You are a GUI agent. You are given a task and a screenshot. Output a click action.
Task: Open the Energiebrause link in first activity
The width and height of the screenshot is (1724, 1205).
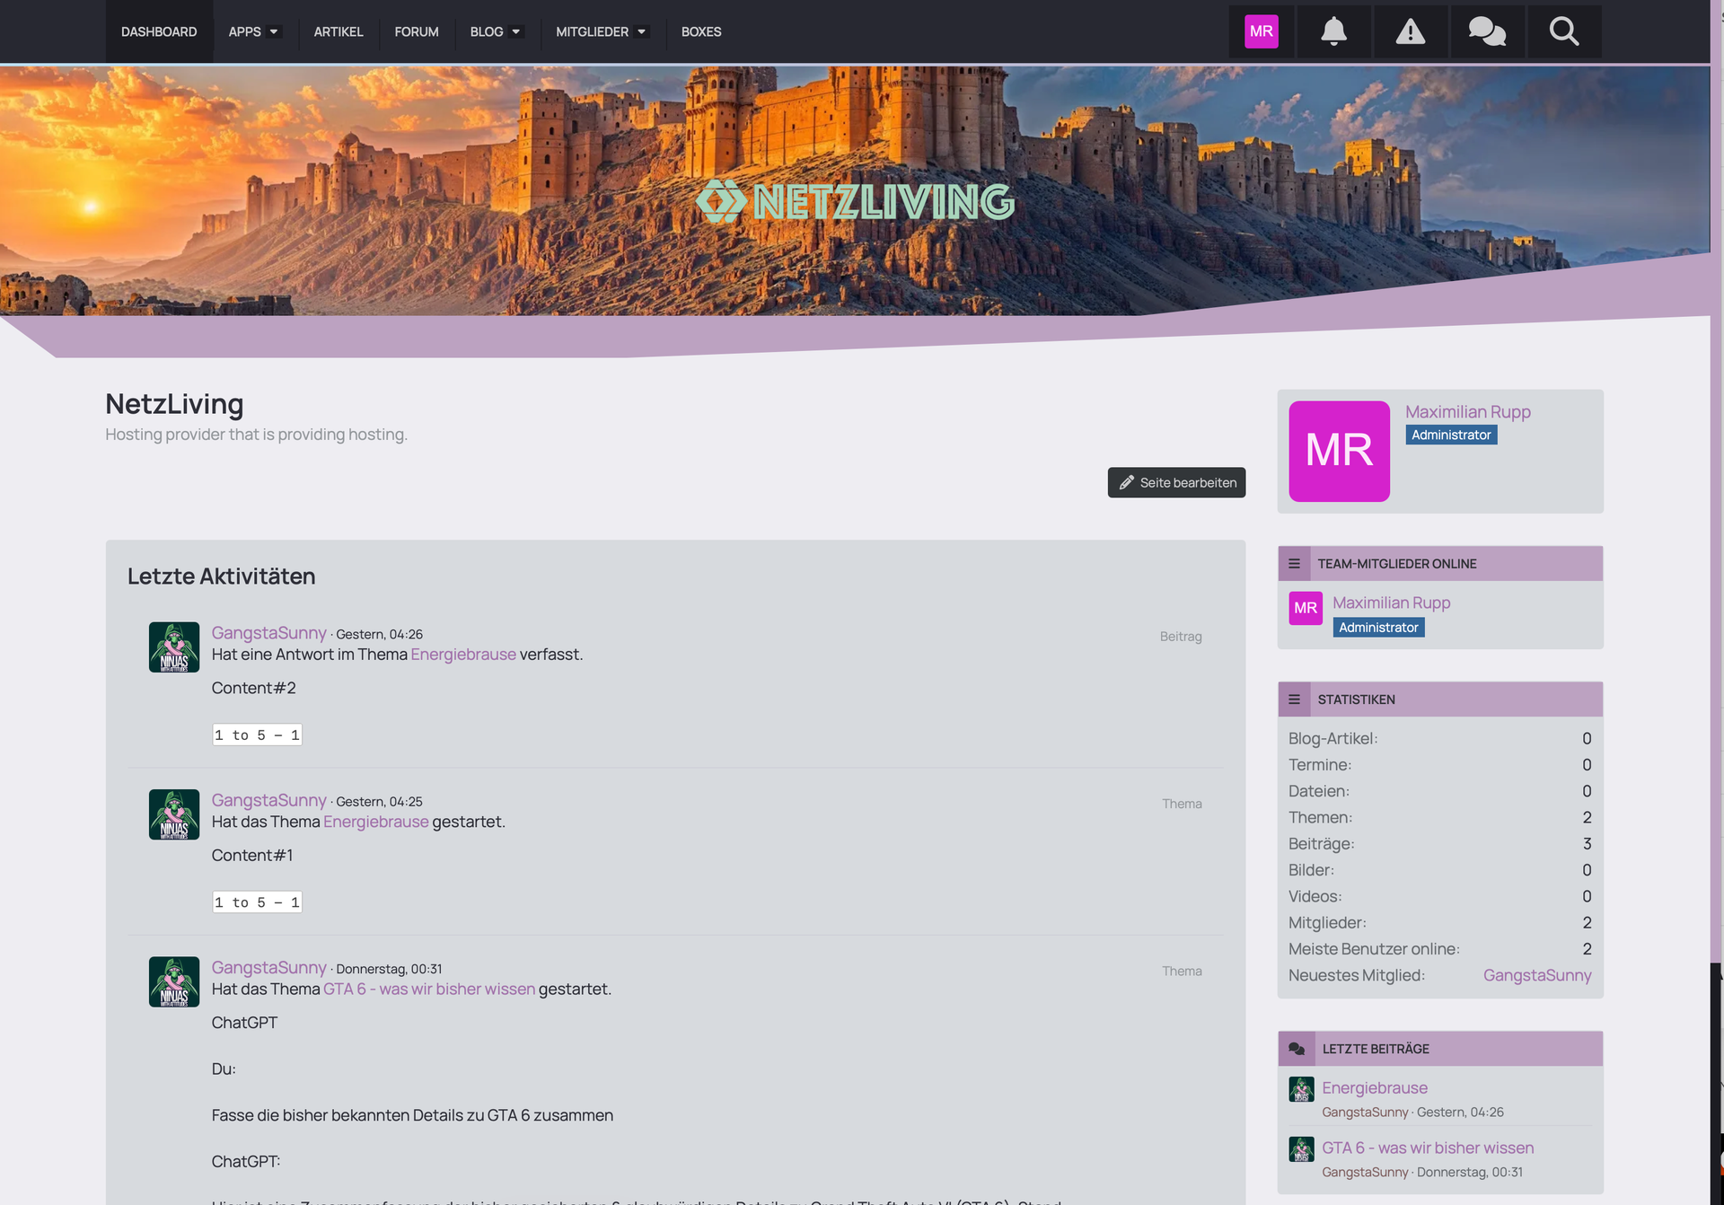tap(463, 655)
